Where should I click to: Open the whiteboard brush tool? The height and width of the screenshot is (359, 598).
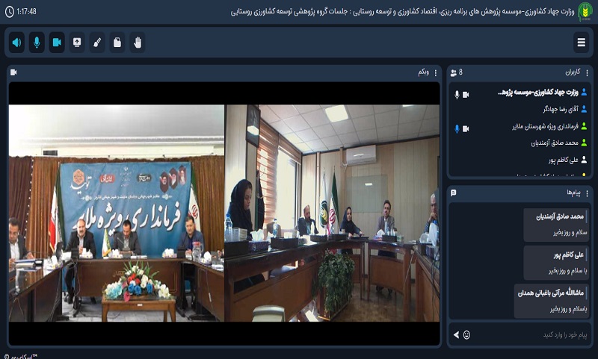97,43
